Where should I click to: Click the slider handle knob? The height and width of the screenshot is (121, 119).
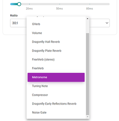19,4
